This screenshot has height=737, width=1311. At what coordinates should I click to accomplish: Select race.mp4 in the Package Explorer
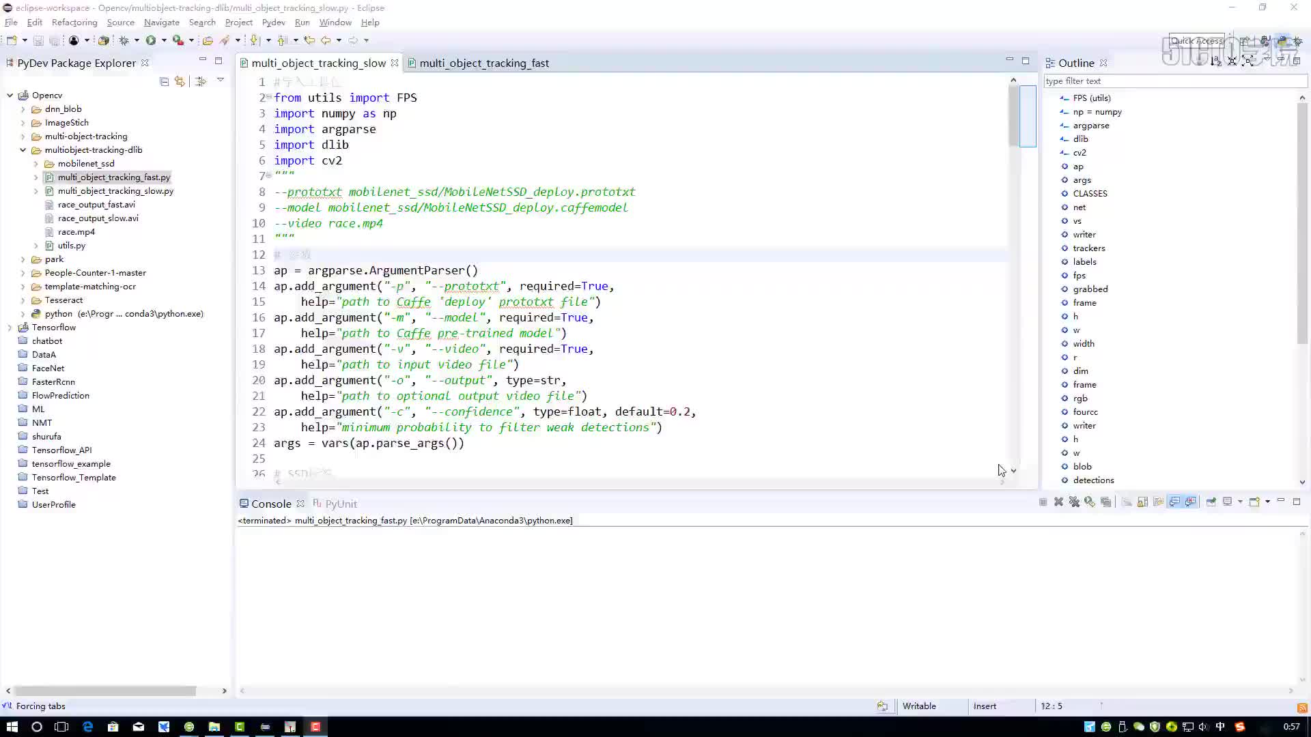(x=76, y=232)
